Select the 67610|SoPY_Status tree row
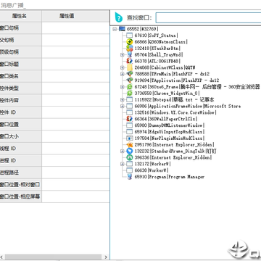The image size is (261, 261). [157, 36]
